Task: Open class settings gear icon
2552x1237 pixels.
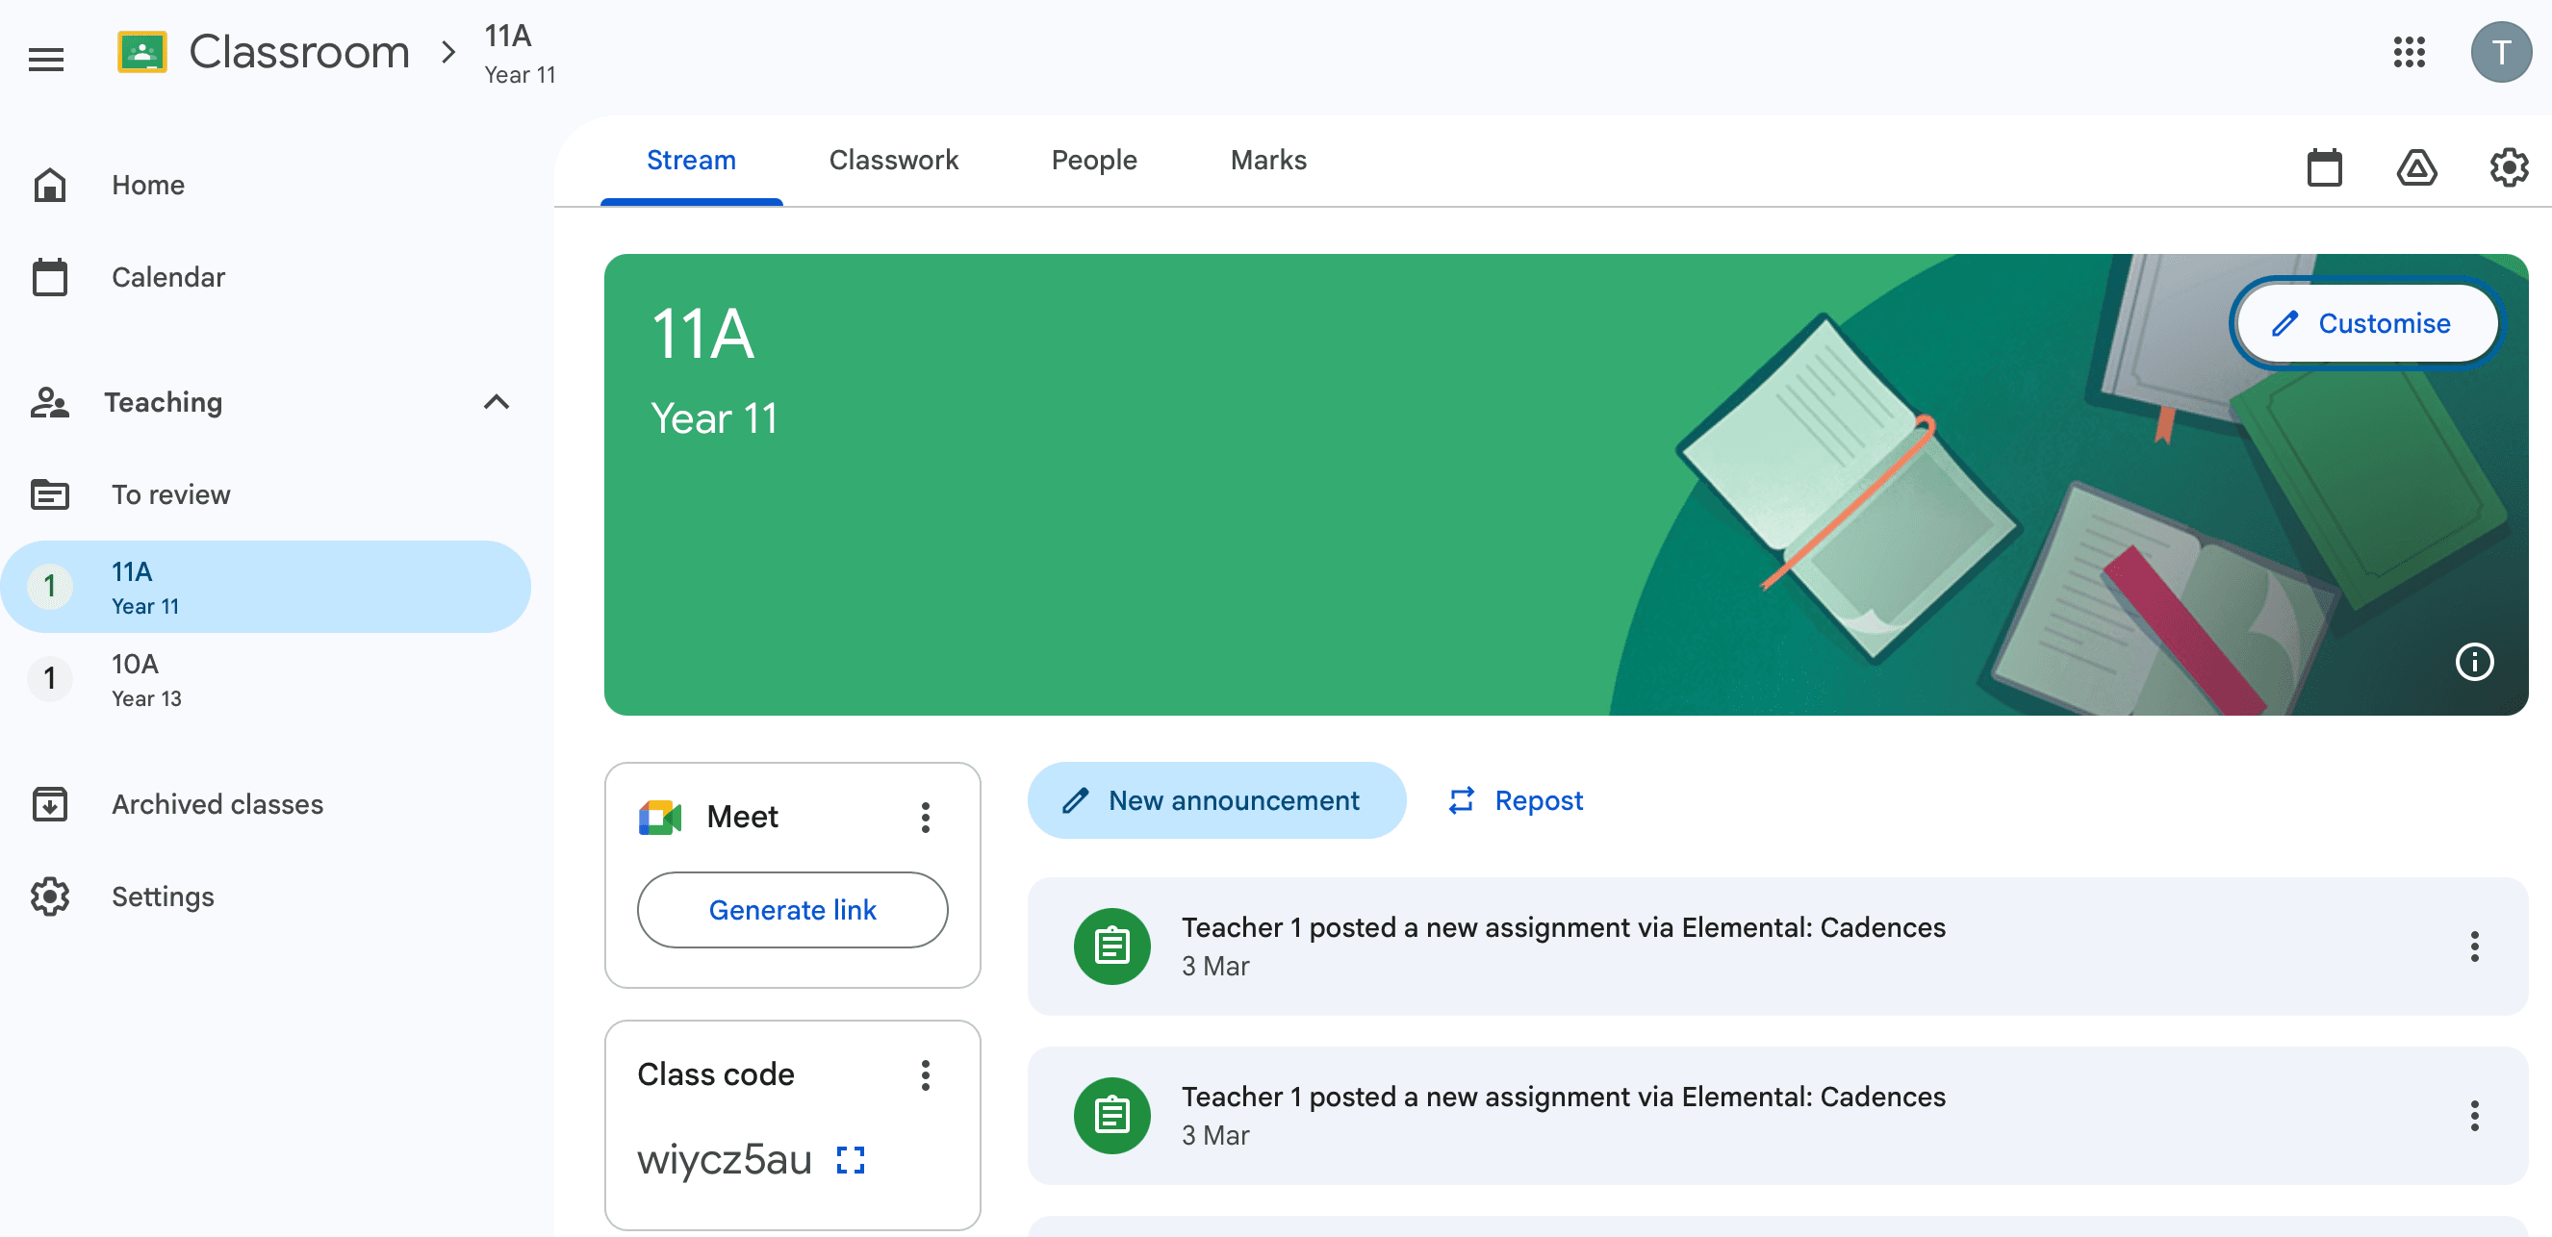Action: click(2509, 167)
